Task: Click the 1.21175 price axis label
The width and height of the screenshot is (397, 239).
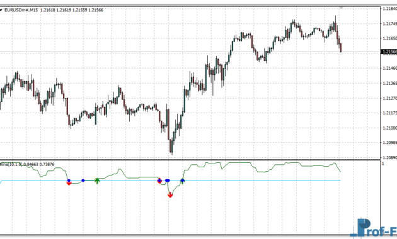Action: [x=389, y=113]
